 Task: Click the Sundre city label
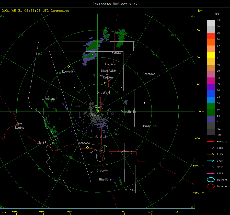77,106
